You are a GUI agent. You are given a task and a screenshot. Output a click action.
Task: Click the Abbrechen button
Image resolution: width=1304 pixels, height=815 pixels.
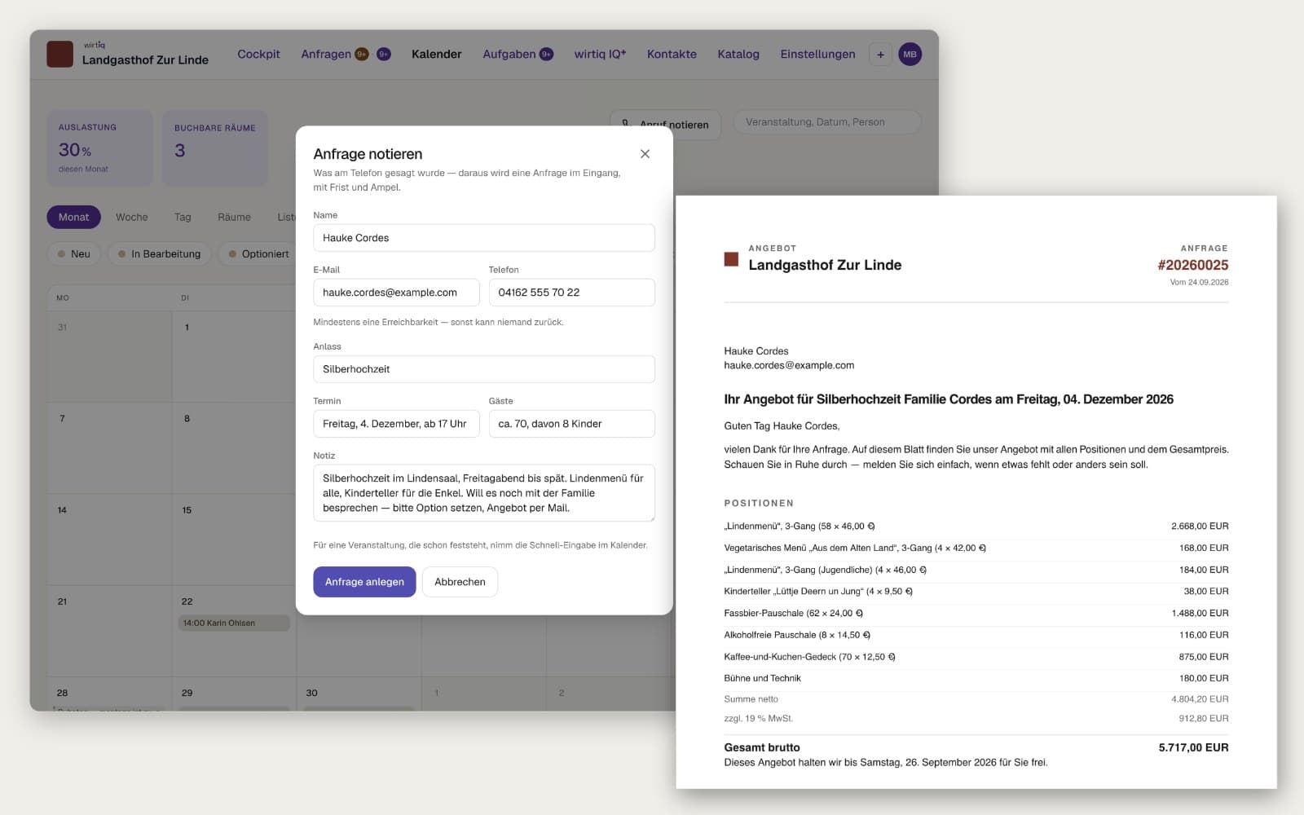[x=460, y=582]
